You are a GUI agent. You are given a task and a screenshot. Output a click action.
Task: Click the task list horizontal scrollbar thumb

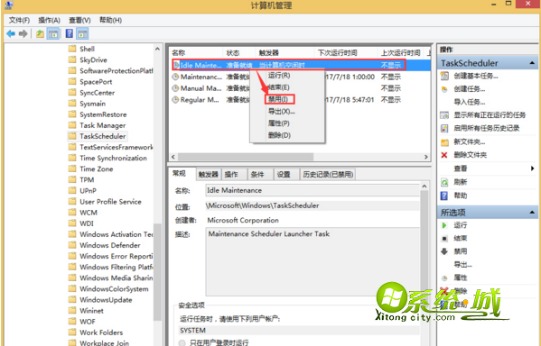[x=246, y=157]
